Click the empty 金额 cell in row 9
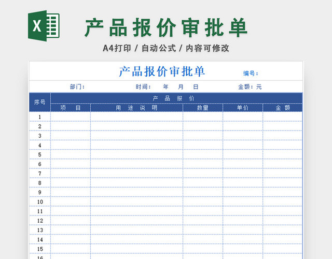Viewport: 332px width, 259px height. pos(282,192)
